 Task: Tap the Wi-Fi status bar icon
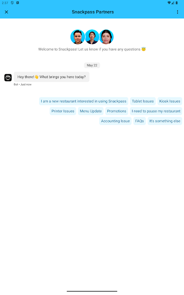(x=169, y=3)
